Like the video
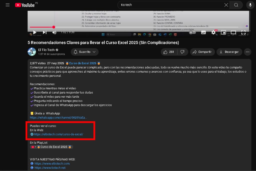The height and width of the screenshot is (171, 256). 168,52
